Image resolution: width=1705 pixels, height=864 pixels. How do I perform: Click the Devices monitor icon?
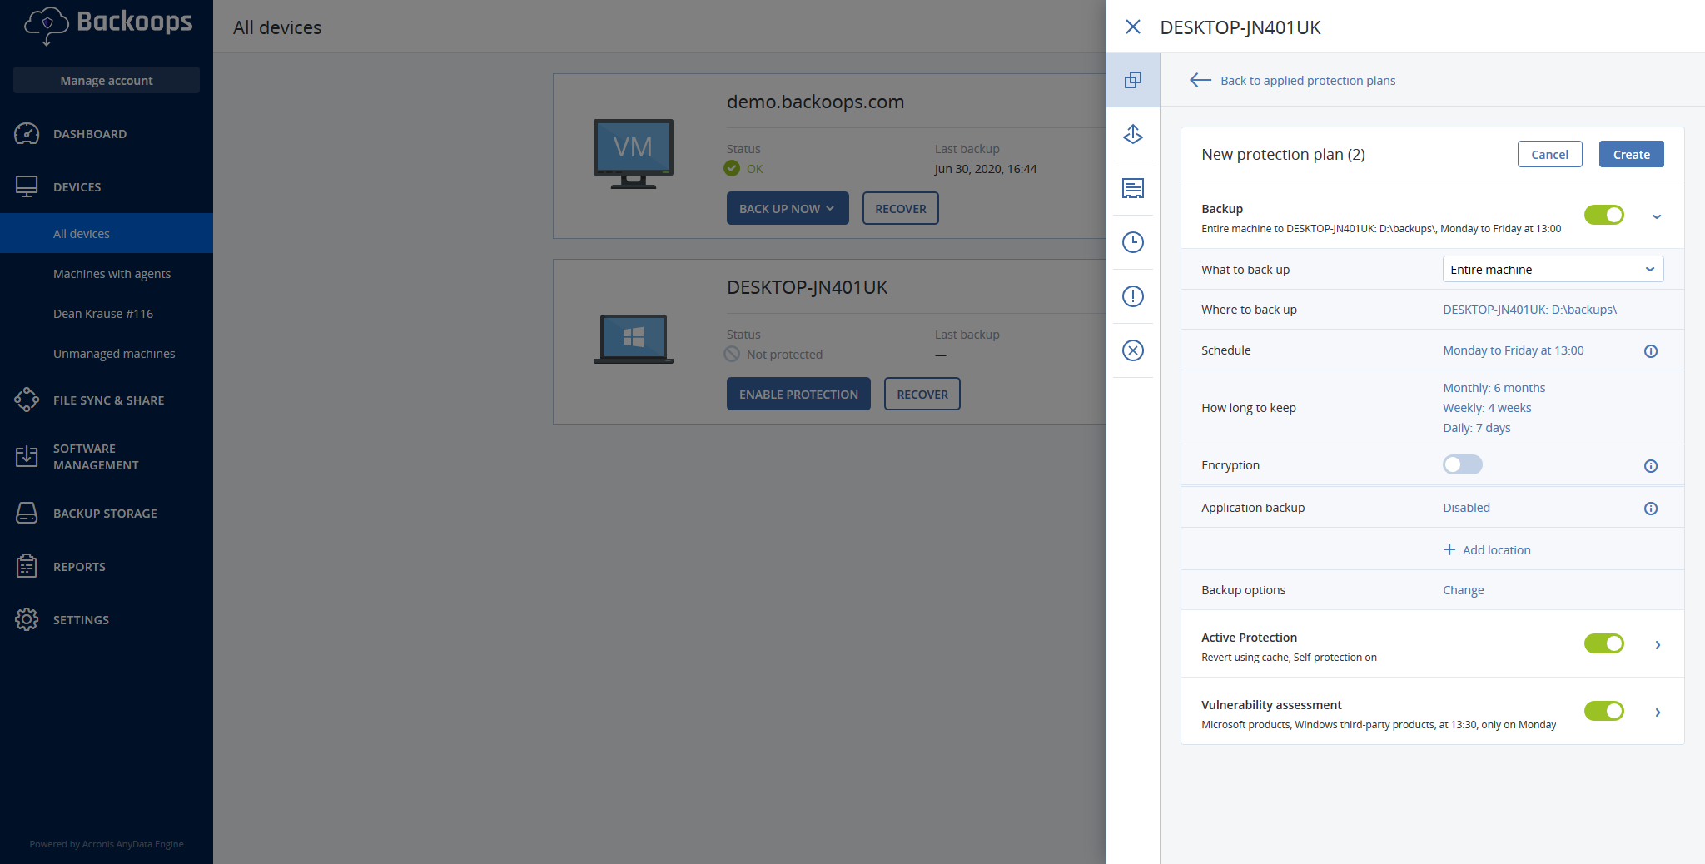pyautogui.click(x=27, y=186)
